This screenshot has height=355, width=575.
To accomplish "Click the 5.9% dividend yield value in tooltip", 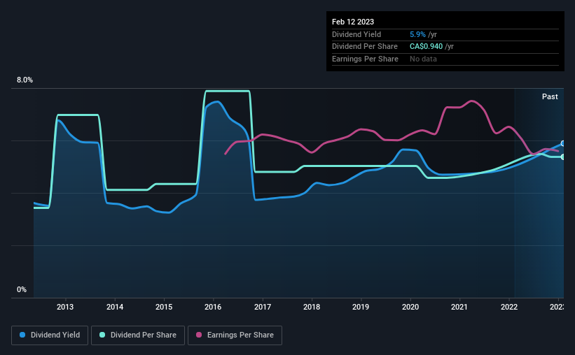I will (417, 34).
